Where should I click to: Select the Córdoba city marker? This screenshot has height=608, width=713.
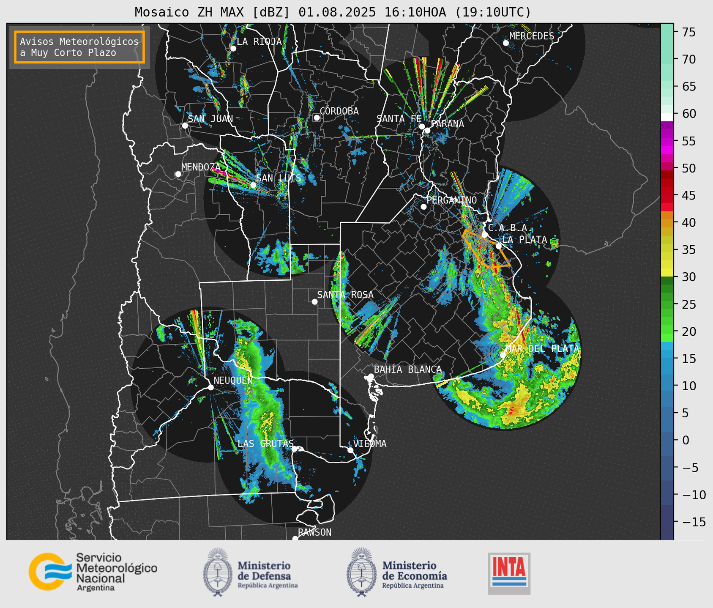point(317,118)
